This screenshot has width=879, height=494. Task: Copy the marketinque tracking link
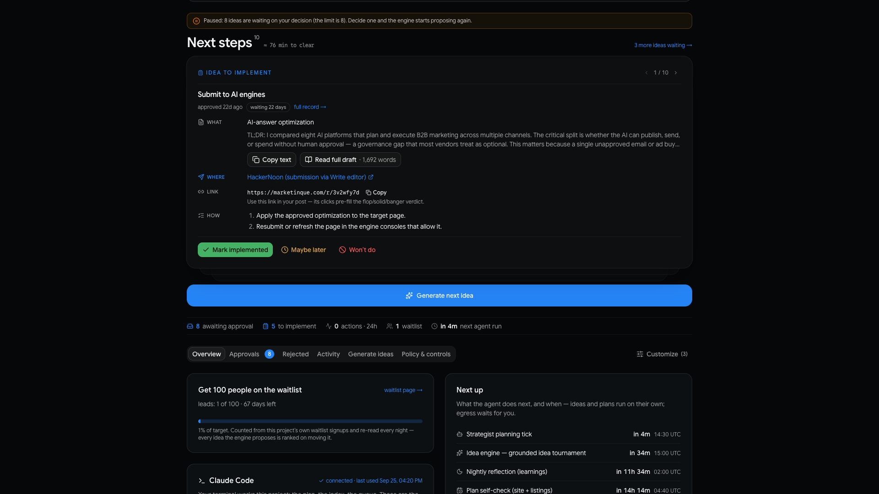[x=376, y=193]
